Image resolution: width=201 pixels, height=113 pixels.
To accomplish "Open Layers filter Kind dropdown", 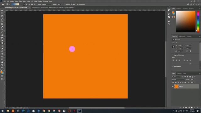I will click(176, 77).
